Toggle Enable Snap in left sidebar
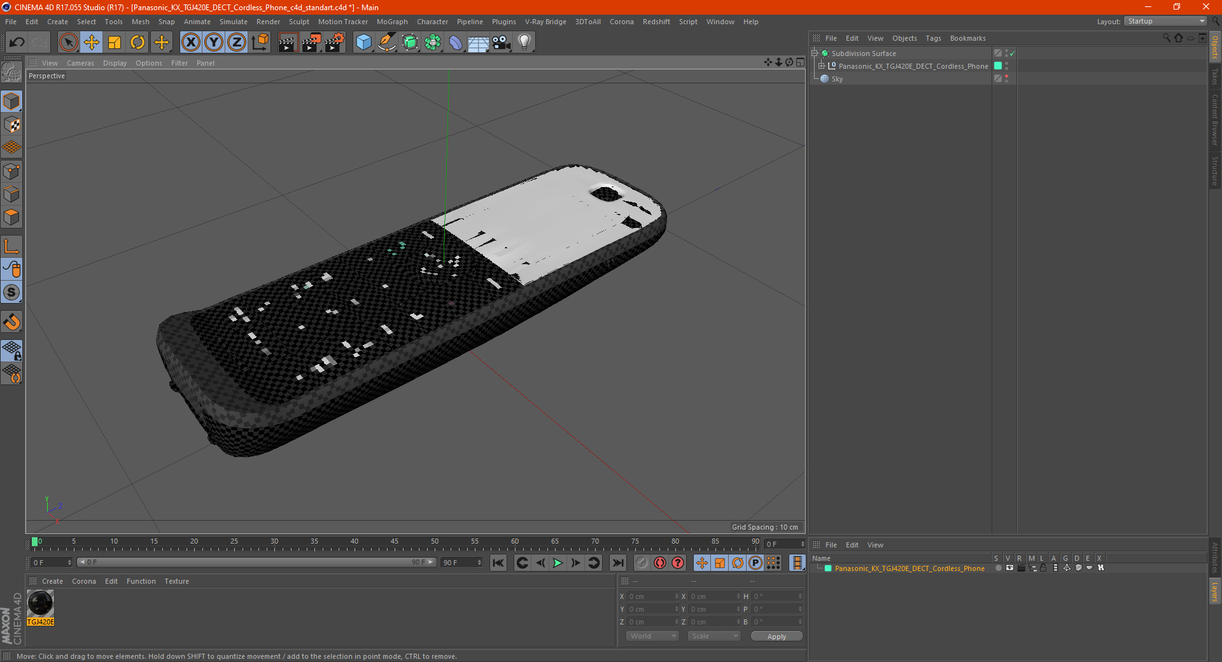The image size is (1222, 662). pyautogui.click(x=11, y=322)
